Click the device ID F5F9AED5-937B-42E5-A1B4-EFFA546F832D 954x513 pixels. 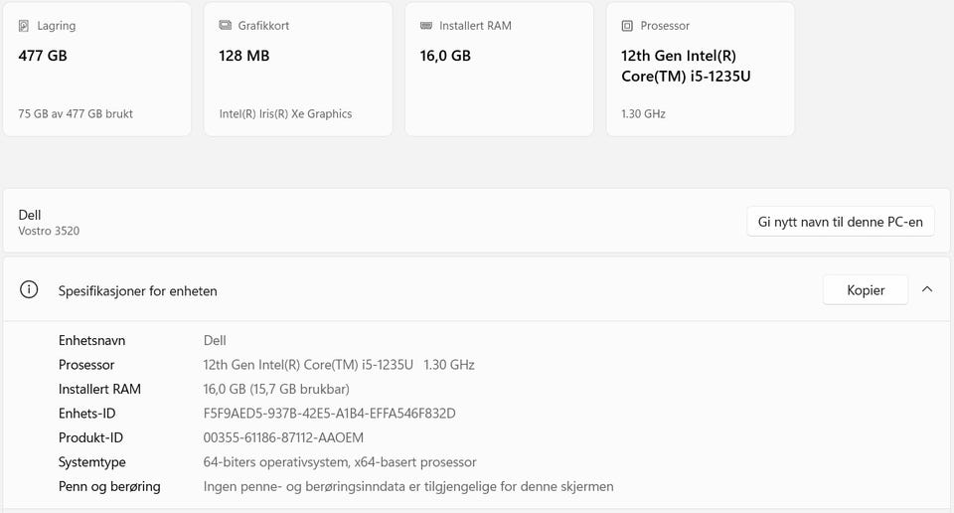coord(329,414)
